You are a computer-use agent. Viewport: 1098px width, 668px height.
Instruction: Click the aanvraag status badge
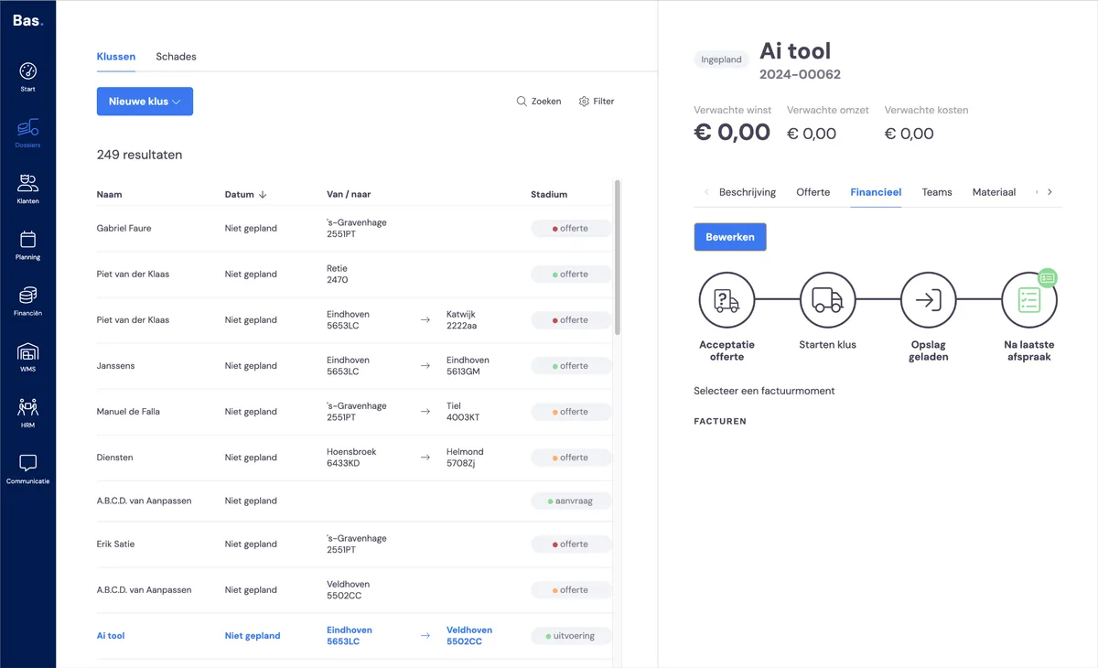tap(571, 501)
